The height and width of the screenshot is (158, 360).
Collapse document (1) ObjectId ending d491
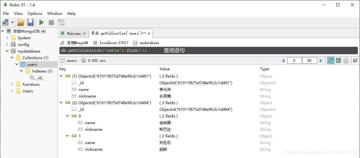point(61,76)
